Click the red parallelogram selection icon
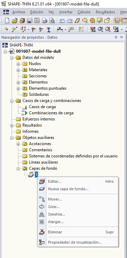 (77, 21)
